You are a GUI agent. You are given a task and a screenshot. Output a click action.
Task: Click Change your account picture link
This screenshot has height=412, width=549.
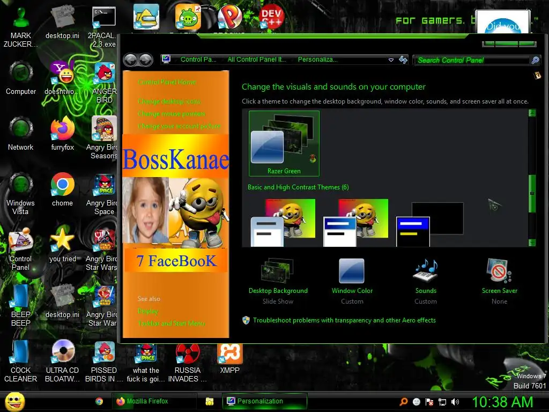coord(179,126)
